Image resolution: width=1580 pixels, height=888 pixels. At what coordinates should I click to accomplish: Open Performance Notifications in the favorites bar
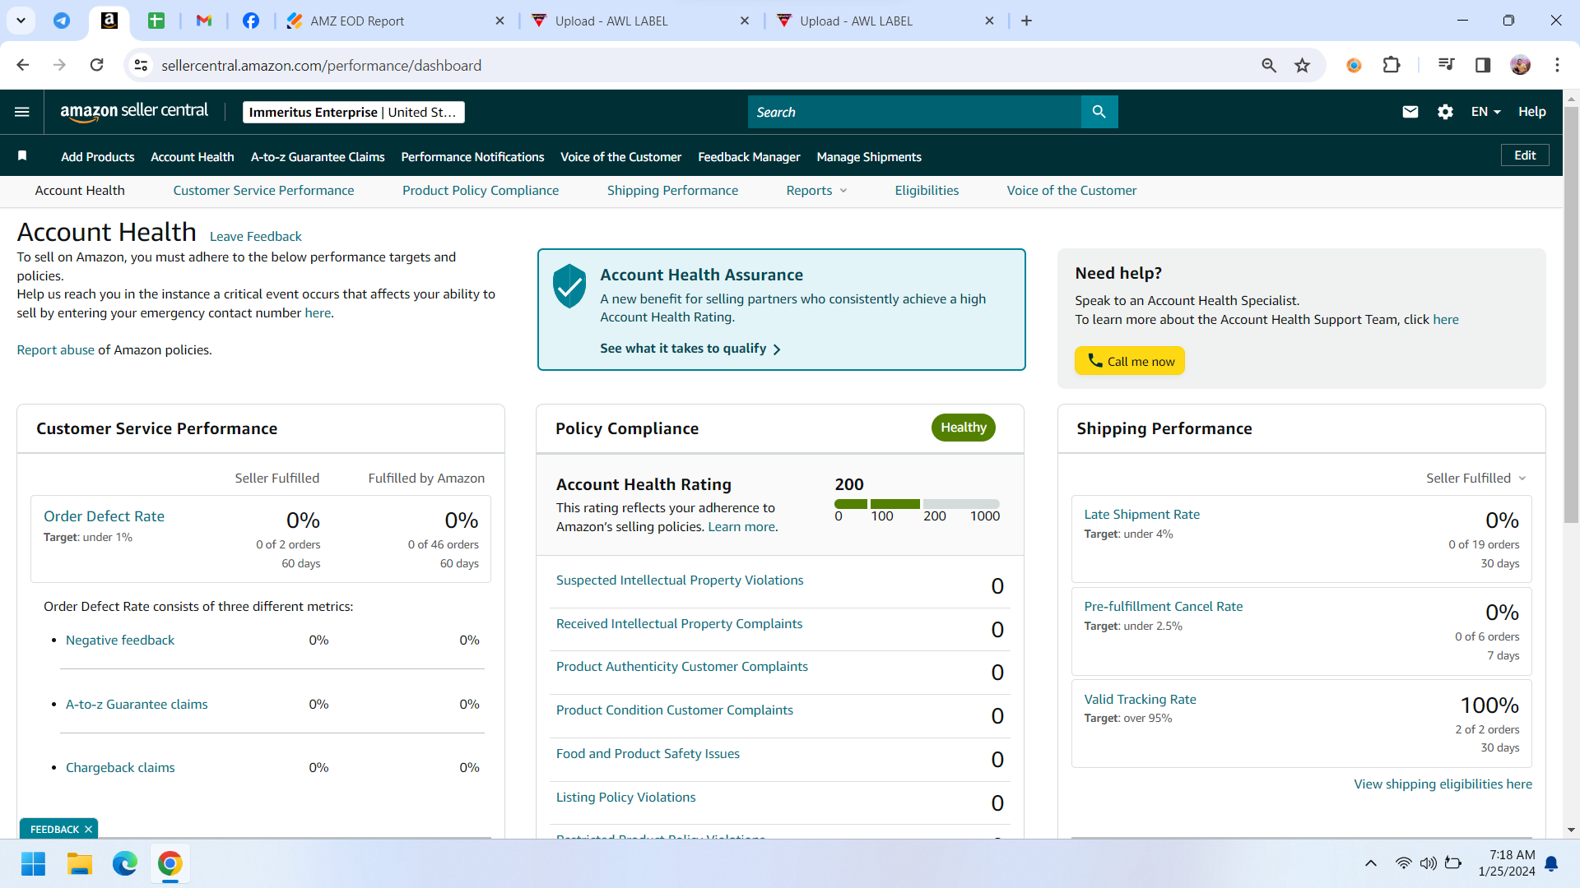point(472,156)
